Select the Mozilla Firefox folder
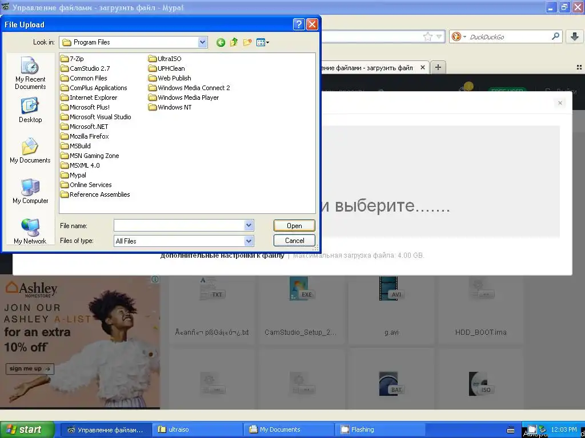The width and height of the screenshot is (585, 438). (85, 136)
